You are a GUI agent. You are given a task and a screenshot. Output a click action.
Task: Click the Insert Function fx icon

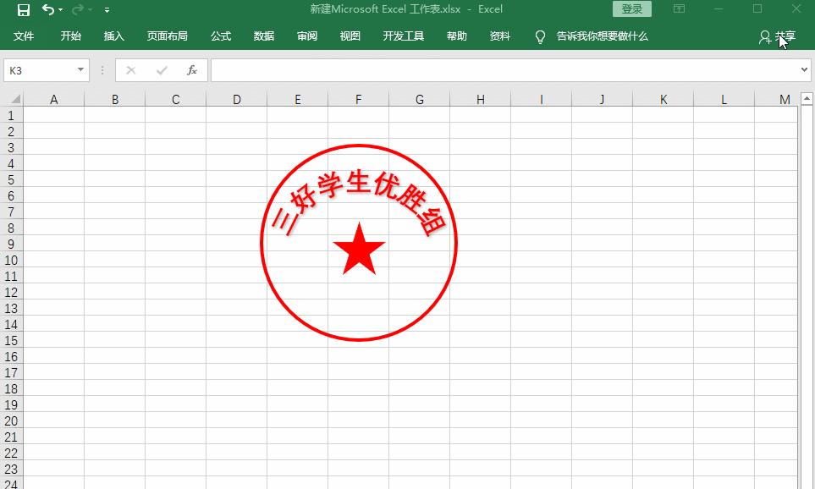coord(191,70)
